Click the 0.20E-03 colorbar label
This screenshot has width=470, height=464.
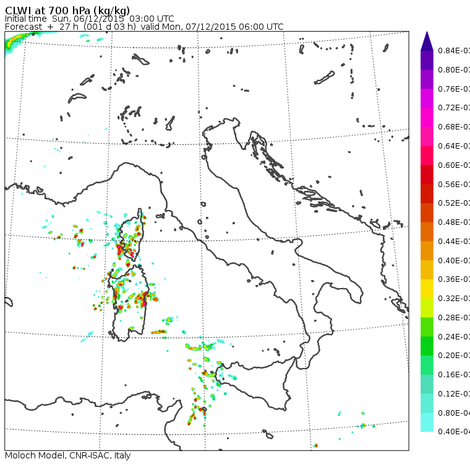point(454,356)
